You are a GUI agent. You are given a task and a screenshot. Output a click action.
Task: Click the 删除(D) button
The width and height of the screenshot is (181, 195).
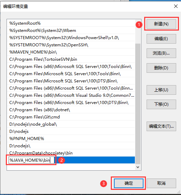[x=161, y=68]
